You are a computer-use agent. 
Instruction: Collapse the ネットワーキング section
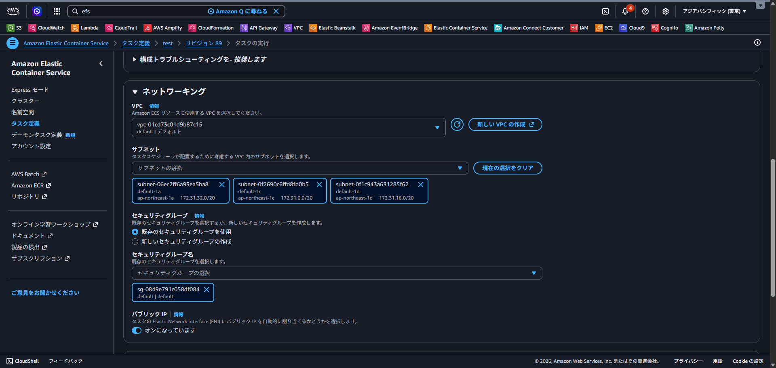[x=169, y=92]
